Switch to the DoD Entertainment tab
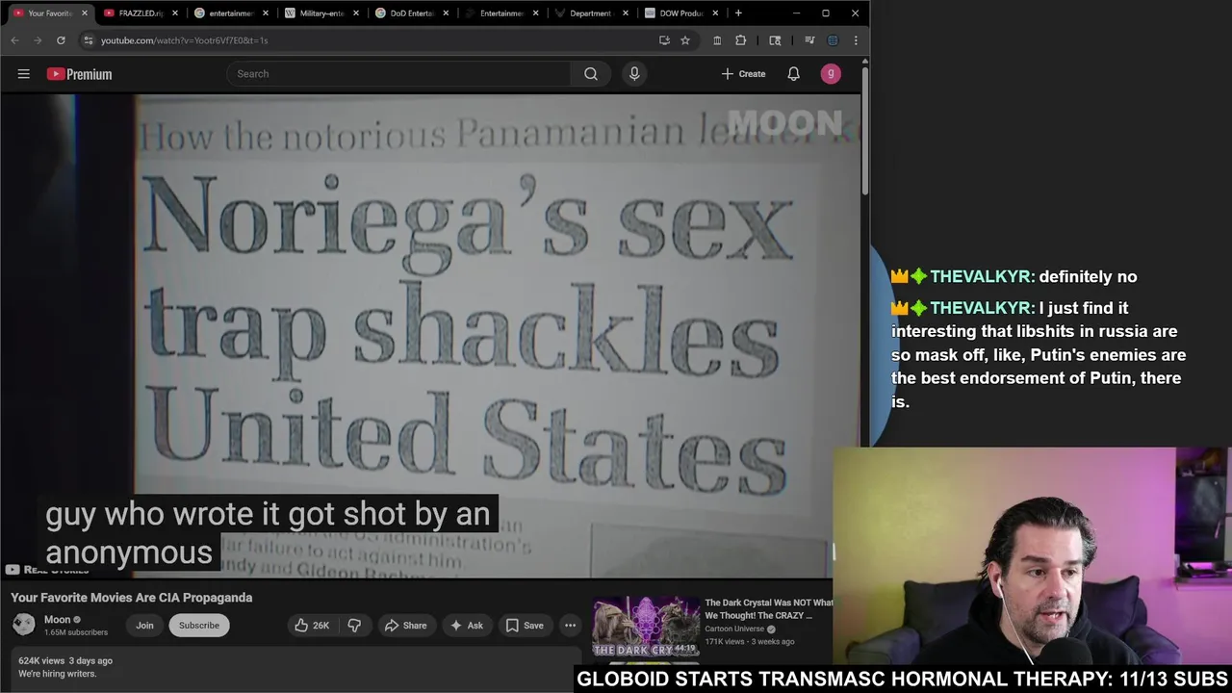The image size is (1232, 693). [411, 13]
